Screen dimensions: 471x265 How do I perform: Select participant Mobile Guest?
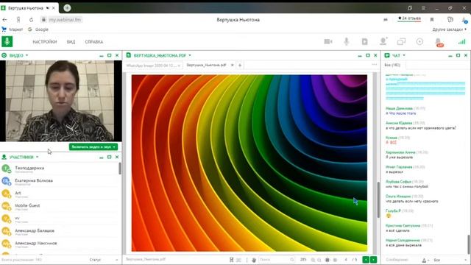pos(60,206)
